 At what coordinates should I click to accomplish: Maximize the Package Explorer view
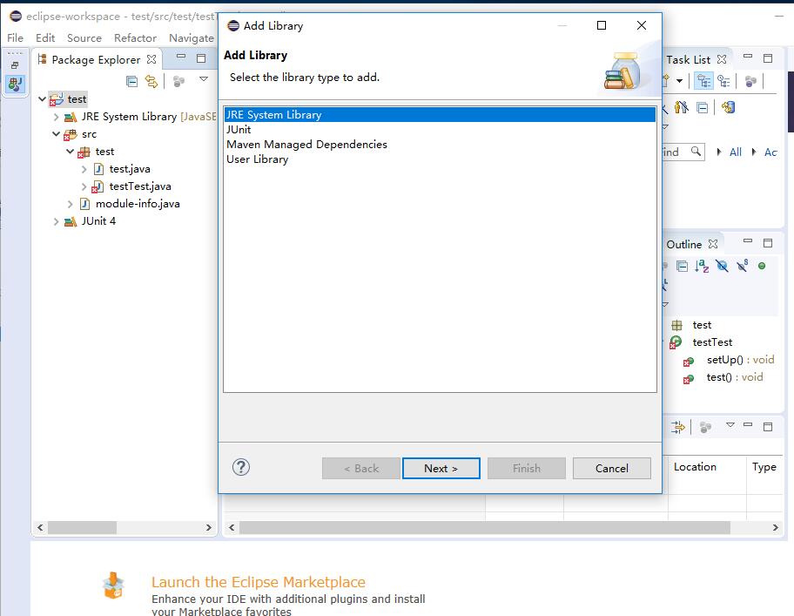pyautogui.click(x=201, y=58)
